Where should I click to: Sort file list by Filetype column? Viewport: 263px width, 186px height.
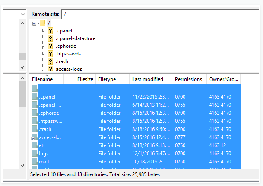(x=113, y=79)
